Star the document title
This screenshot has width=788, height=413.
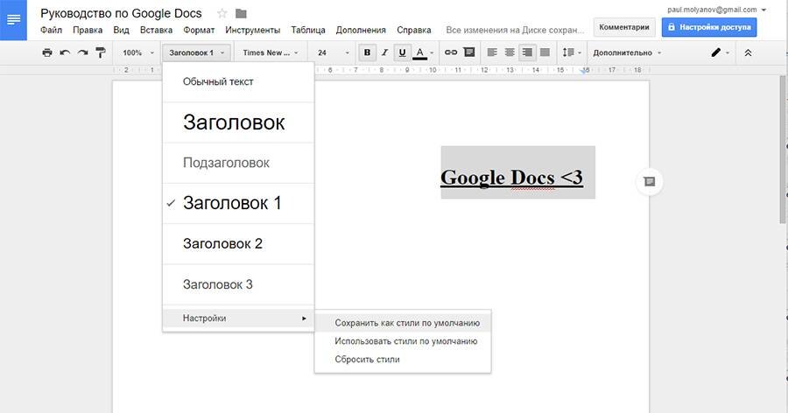point(222,14)
